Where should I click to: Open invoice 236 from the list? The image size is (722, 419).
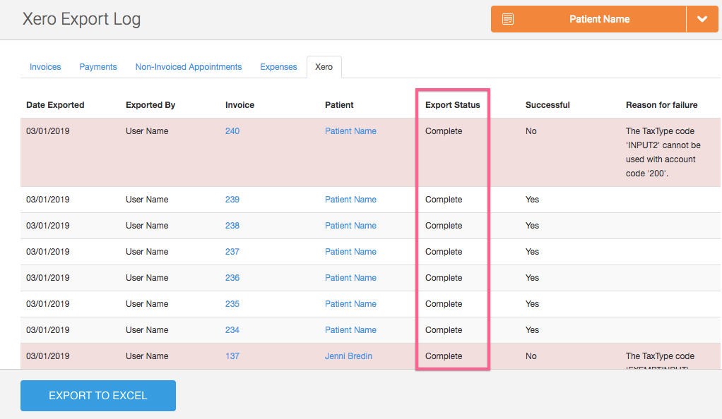pyautogui.click(x=232, y=278)
